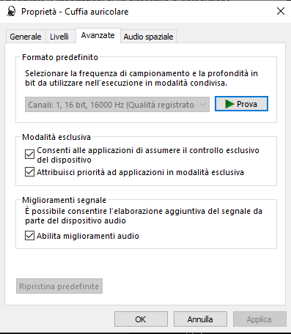Open the Livelli tab
291x334 pixels.
point(59,37)
